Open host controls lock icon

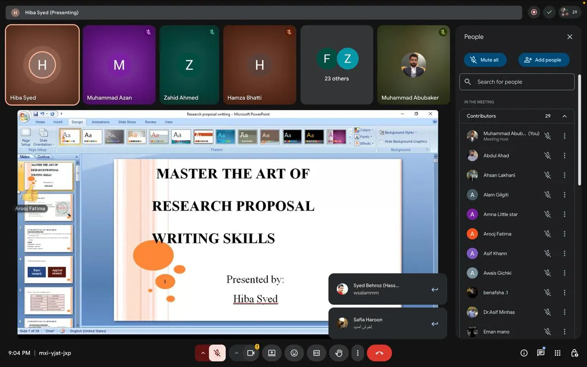pyautogui.click(x=574, y=353)
